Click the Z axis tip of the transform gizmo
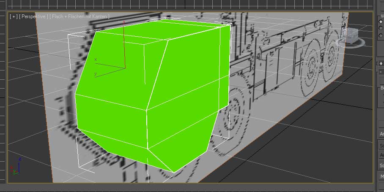 click(123, 21)
